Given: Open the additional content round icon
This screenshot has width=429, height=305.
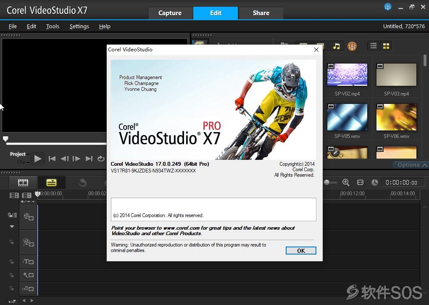Looking at the screenshot, I should tap(352, 46).
